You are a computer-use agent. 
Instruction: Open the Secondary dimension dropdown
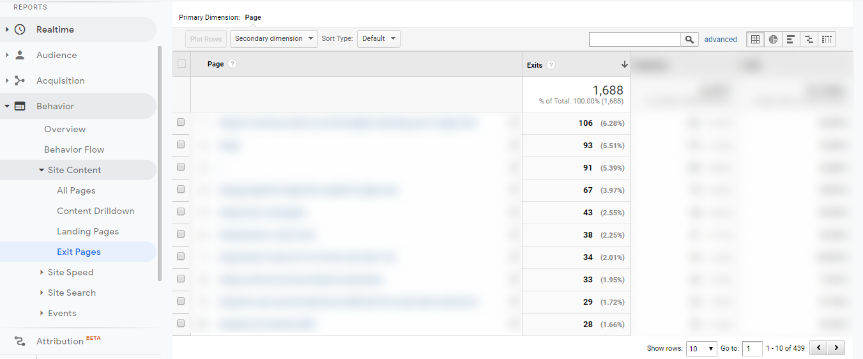(x=273, y=38)
